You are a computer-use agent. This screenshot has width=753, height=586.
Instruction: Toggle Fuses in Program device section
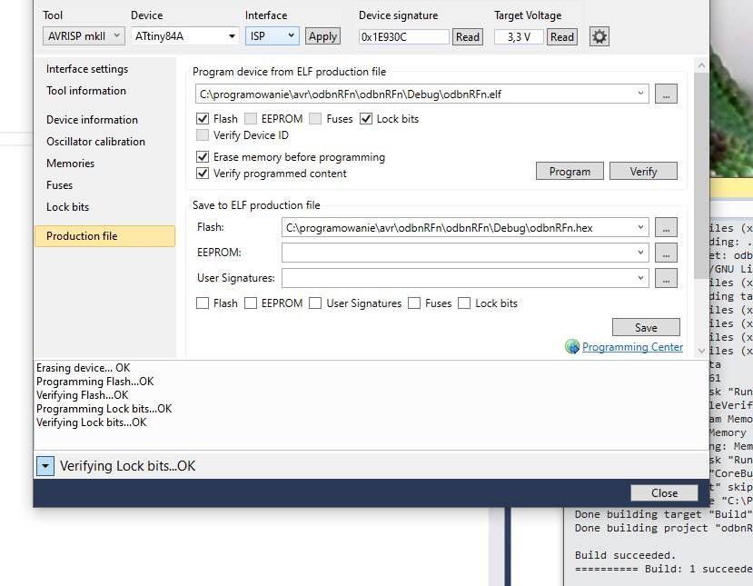[315, 119]
